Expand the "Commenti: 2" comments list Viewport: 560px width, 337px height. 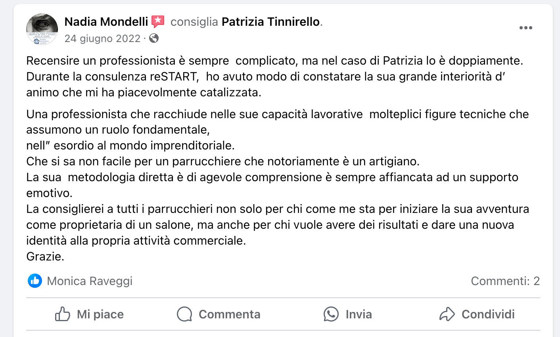tap(505, 281)
